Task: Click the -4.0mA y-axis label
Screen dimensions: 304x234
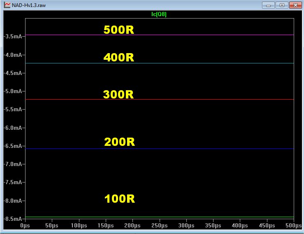Action: pos(13,55)
